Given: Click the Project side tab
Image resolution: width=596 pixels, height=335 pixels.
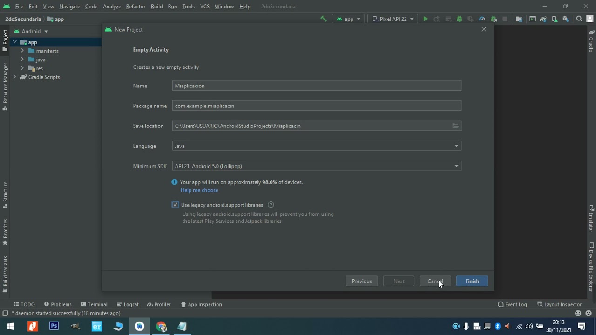Looking at the screenshot, I should (5, 41).
